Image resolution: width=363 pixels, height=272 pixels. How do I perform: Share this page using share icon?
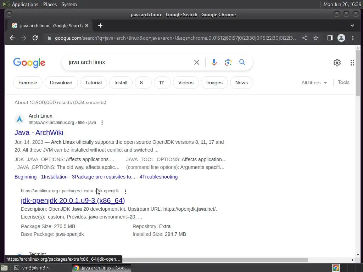[x=305, y=38]
